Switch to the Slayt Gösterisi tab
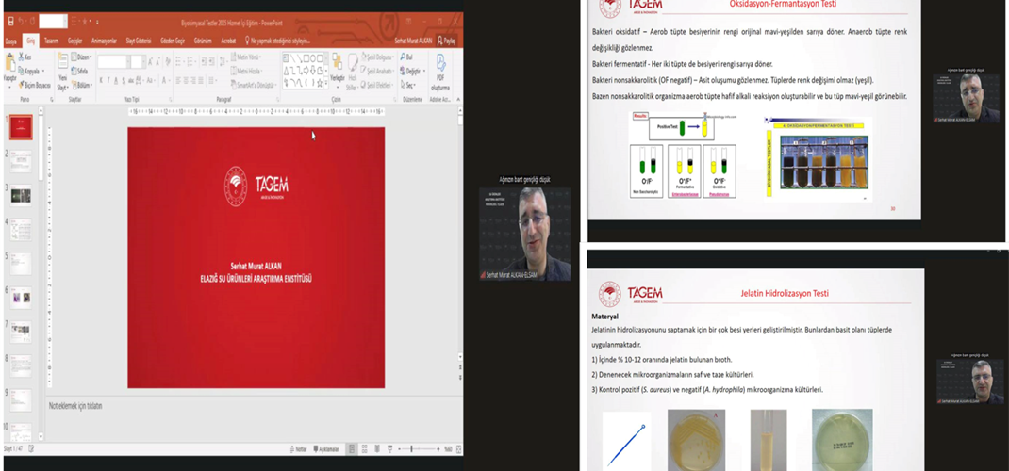This screenshot has width=1009, height=471. pyautogui.click(x=136, y=41)
